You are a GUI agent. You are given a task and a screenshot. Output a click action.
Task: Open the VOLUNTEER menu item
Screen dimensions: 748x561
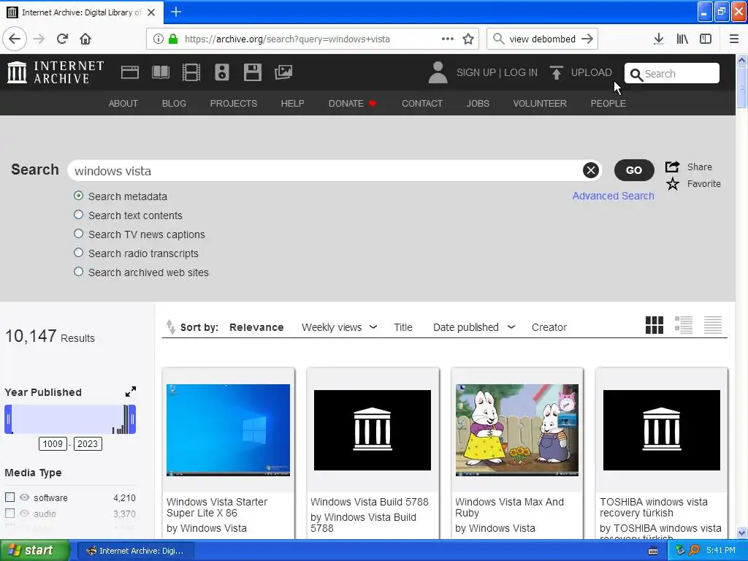pyautogui.click(x=540, y=104)
